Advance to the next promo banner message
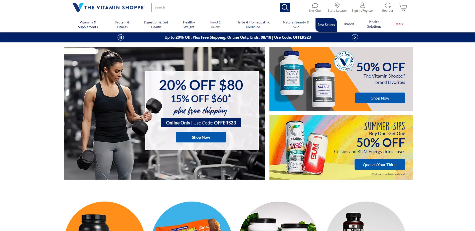The width and height of the screenshot is (475, 231). (355, 37)
